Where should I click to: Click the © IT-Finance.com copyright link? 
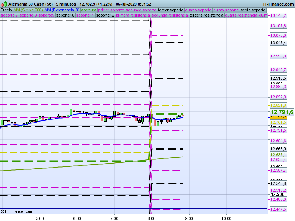pos(17,211)
